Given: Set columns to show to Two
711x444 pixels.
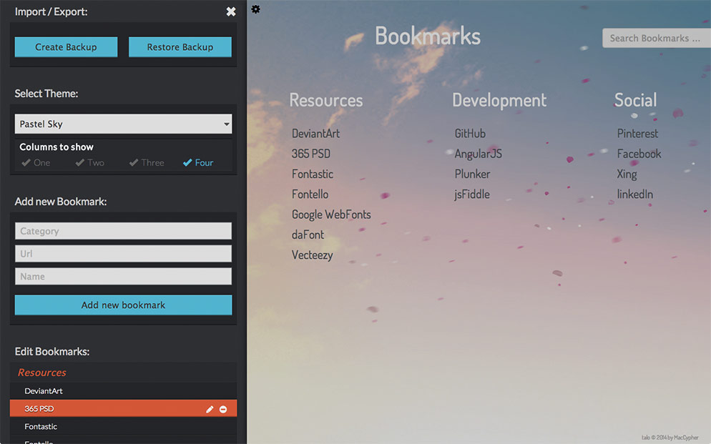Looking at the screenshot, I should click(90, 162).
